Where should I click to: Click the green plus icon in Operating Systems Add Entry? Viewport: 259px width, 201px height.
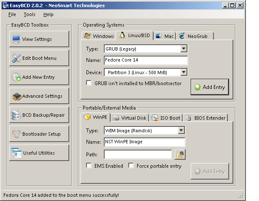(x=197, y=87)
